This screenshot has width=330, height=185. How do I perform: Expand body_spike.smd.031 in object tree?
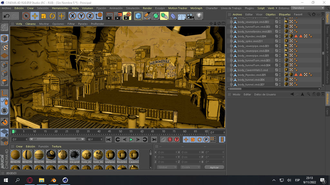[231, 41]
